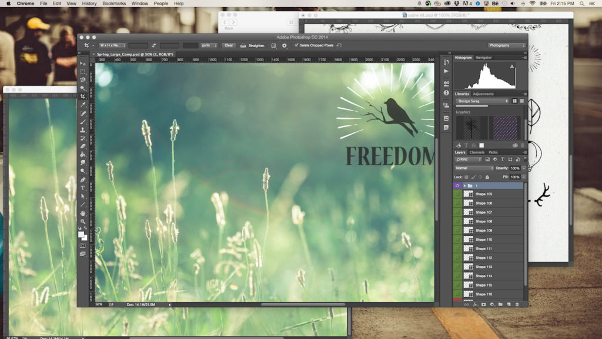Image resolution: width=602 pixels, height=339 pixels.
Task: Activate the Lasso tool
Action: coord(83,78)
